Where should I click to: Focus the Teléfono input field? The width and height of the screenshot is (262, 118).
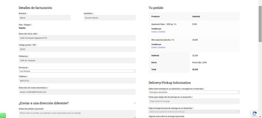[x=77, y=81]
